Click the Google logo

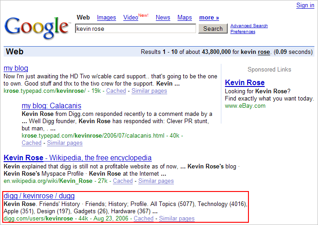pos(37,28)
